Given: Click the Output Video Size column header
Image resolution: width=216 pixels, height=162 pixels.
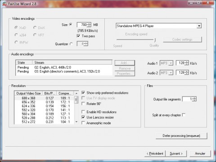Looking at the screenshot, I should (28, 93).
